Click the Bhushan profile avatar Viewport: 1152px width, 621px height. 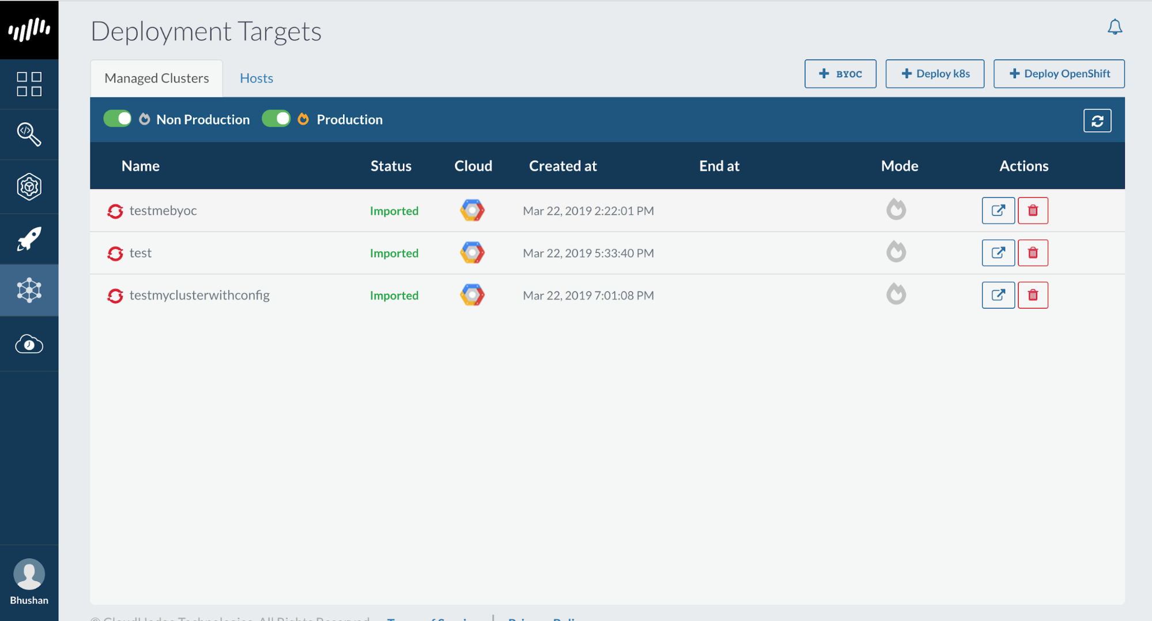(x=29, y=574)
